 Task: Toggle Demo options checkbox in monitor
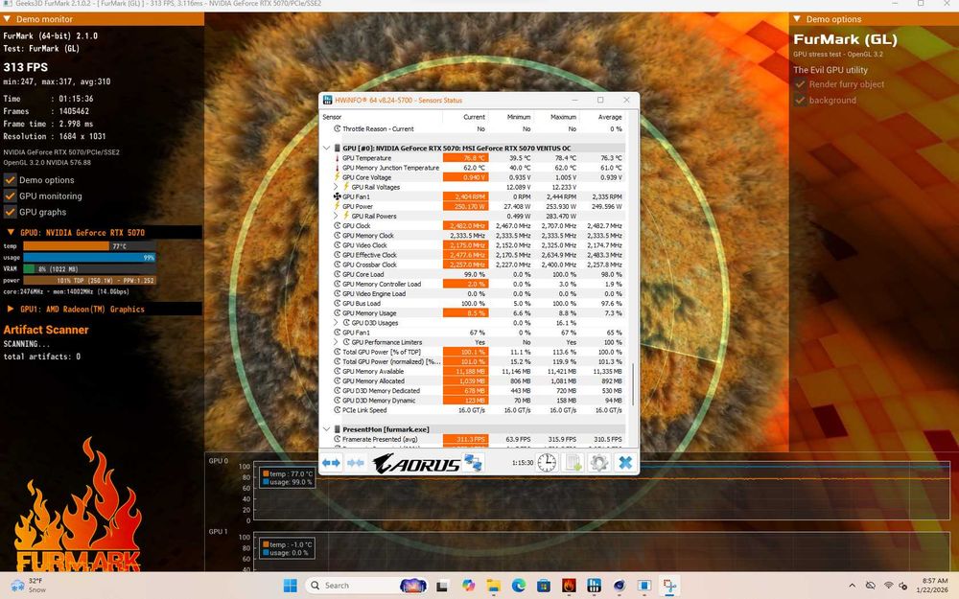(10, 180)
